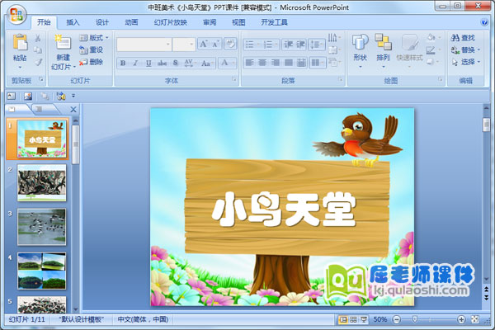Toggle Bold formatting

[123, 64]
